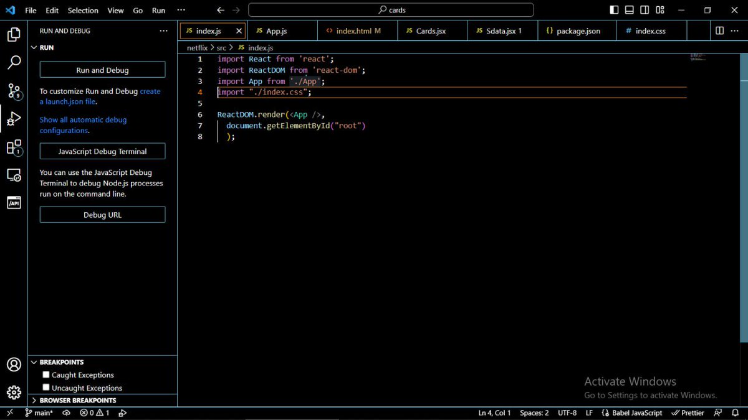
Task: Enable Uncaught Exceptions breakpoint
Action: tap(46, 387)
